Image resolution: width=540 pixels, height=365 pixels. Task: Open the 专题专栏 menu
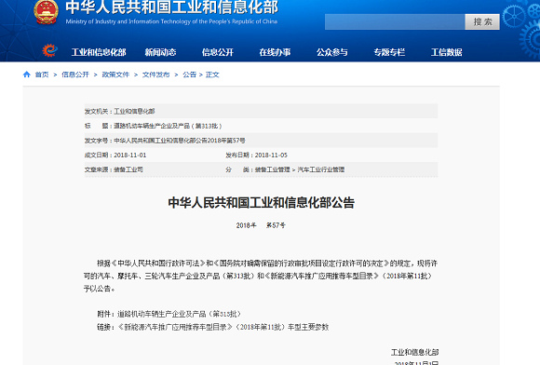[x=389, y=52]
